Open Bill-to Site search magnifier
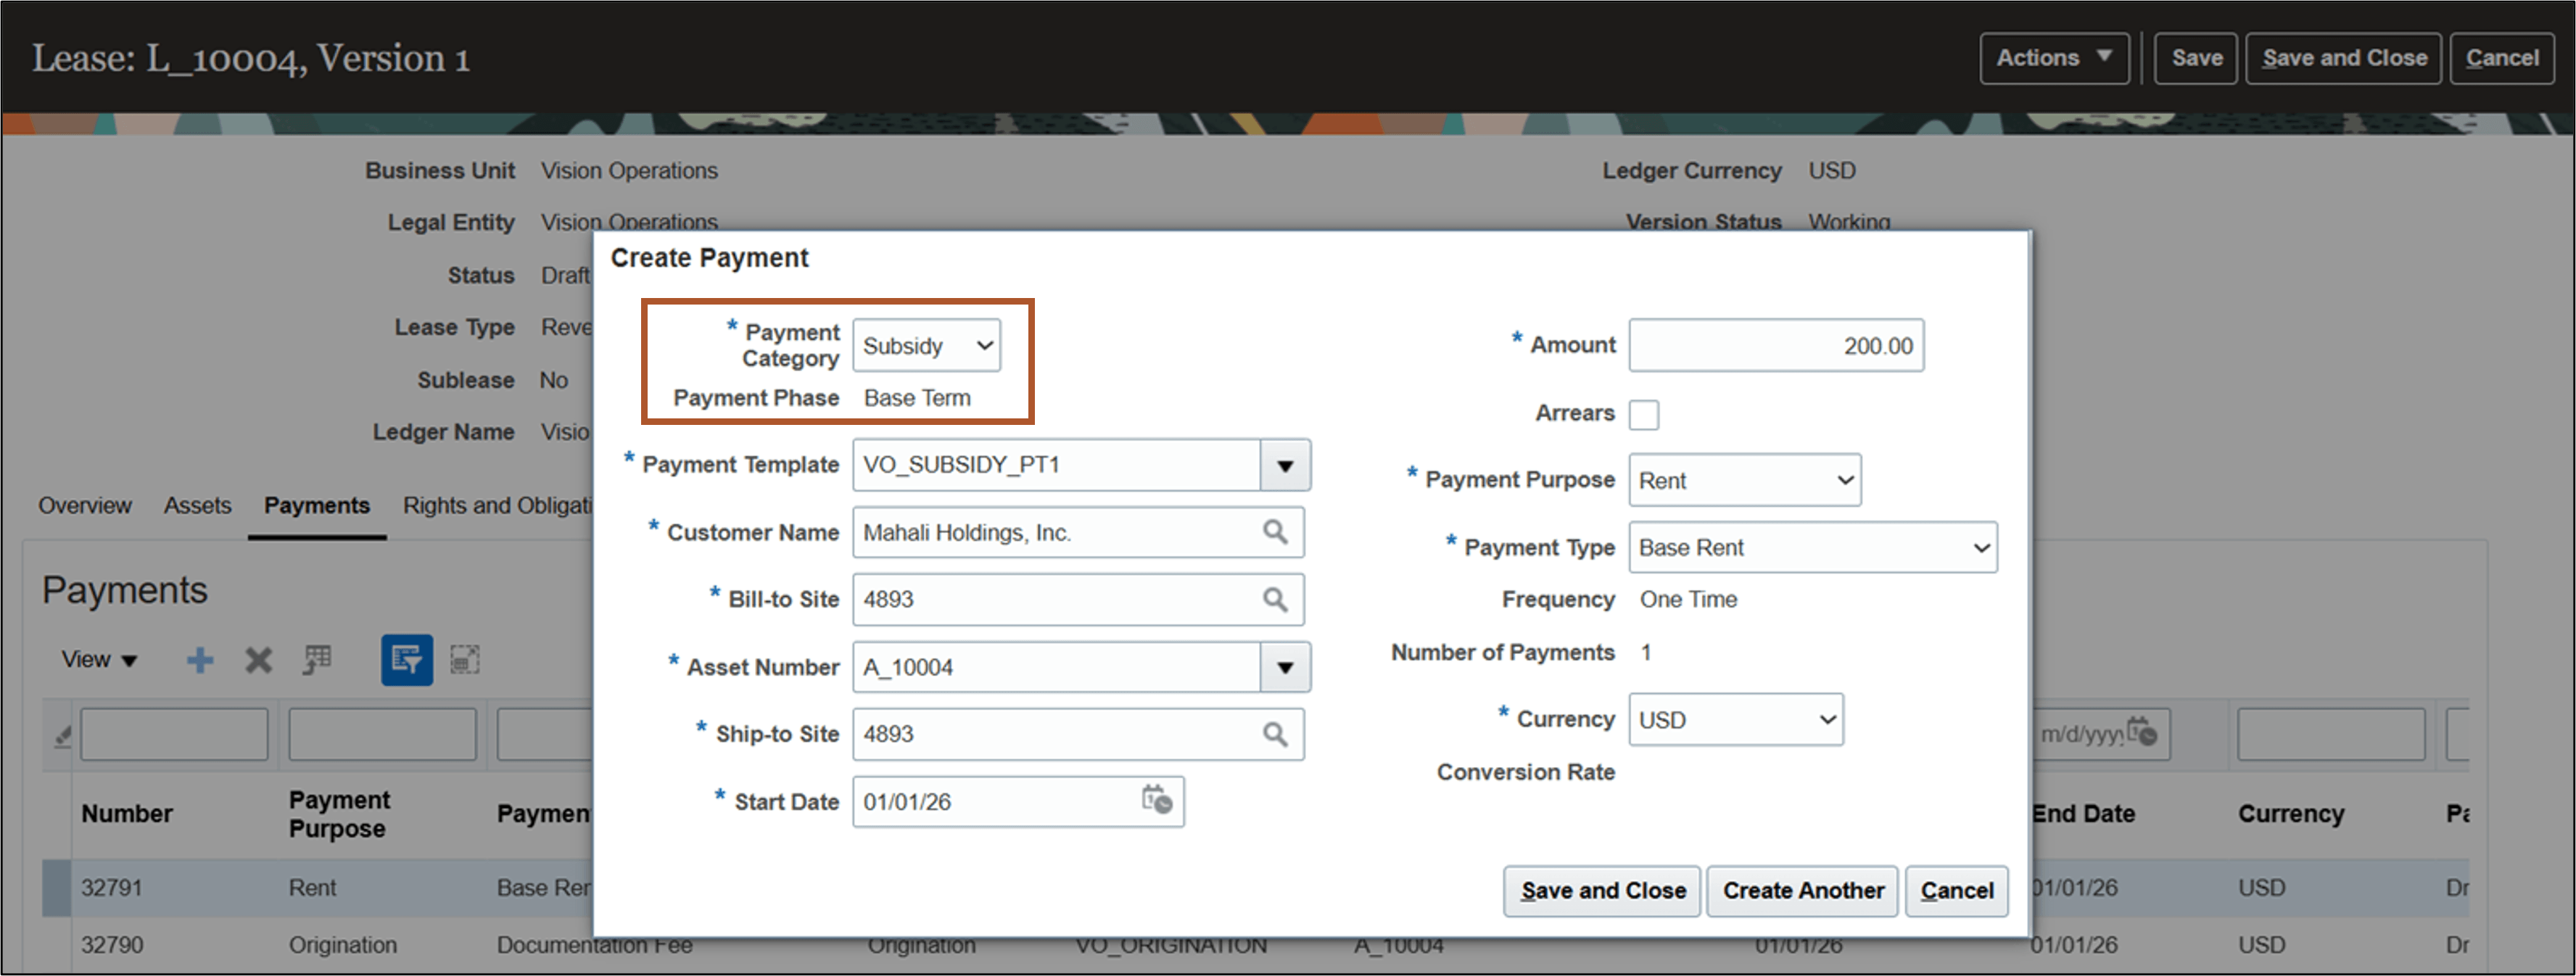The image size is (2576, 976). click(x=1275, y=599)
